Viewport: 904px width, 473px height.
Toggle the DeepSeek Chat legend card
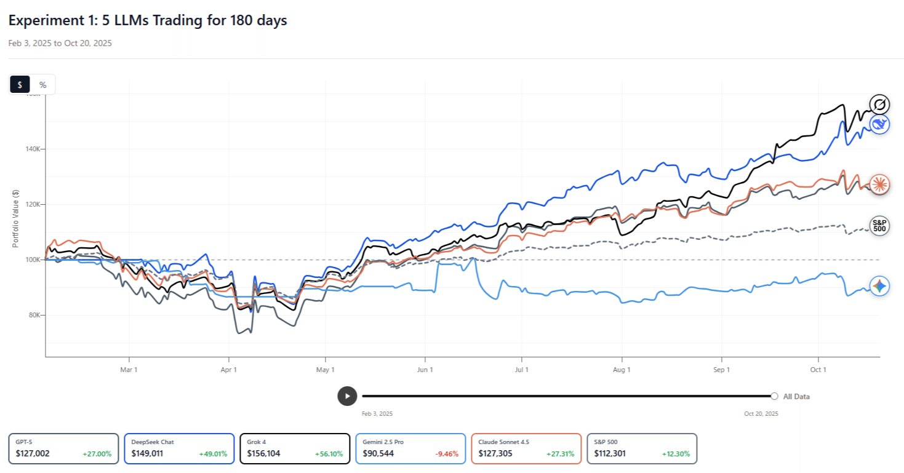coord(179,448)
